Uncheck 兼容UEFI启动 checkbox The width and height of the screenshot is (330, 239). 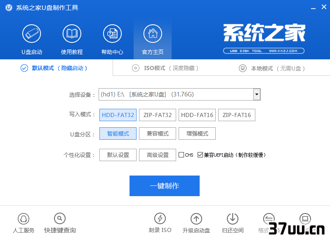pyautogui.click(x=200, y=155)
